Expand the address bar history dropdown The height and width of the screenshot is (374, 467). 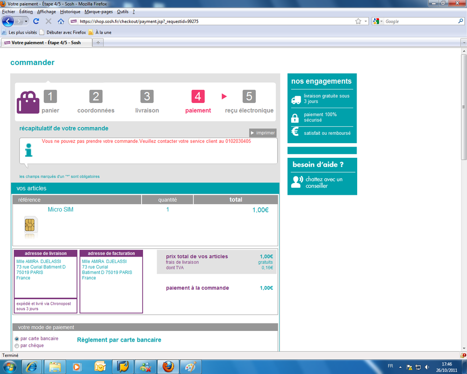[366, 22]
